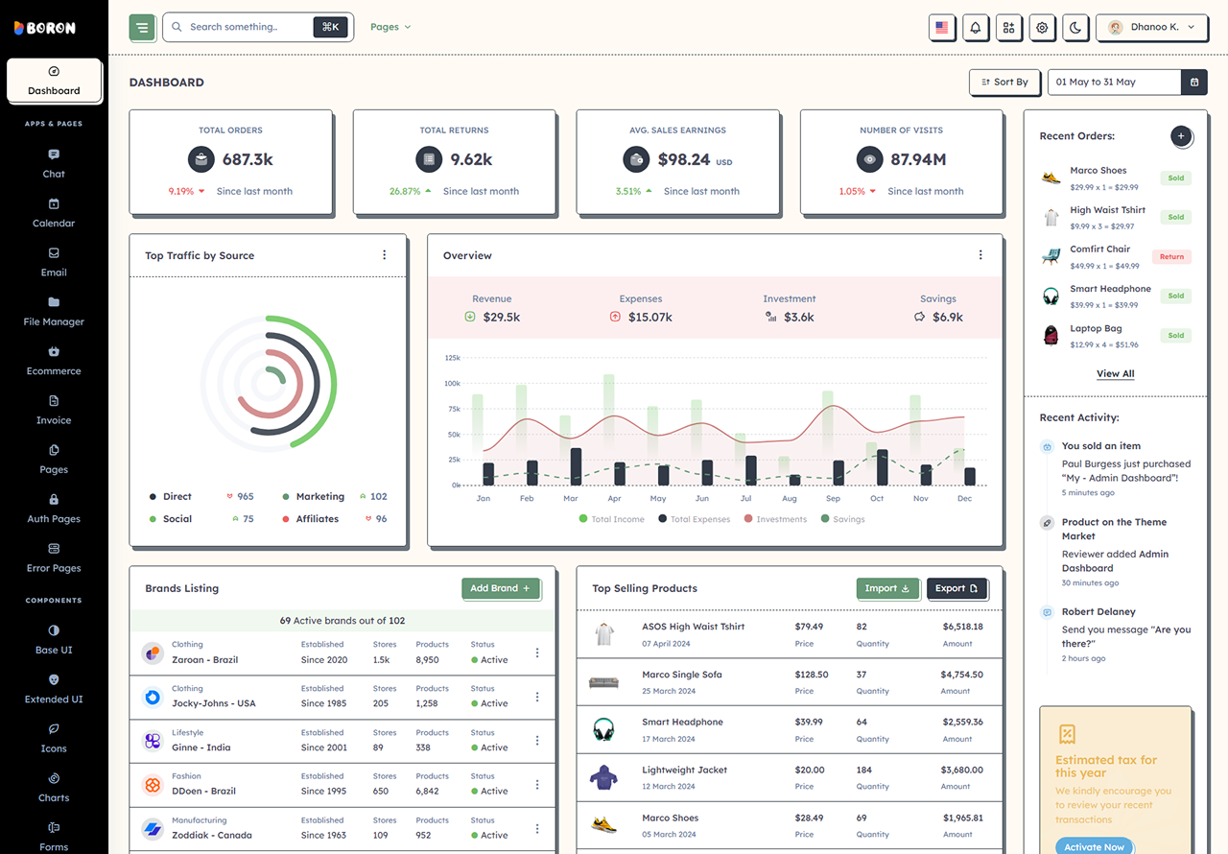
Task: Click the Add Brand button
Action: pos(501,588)
